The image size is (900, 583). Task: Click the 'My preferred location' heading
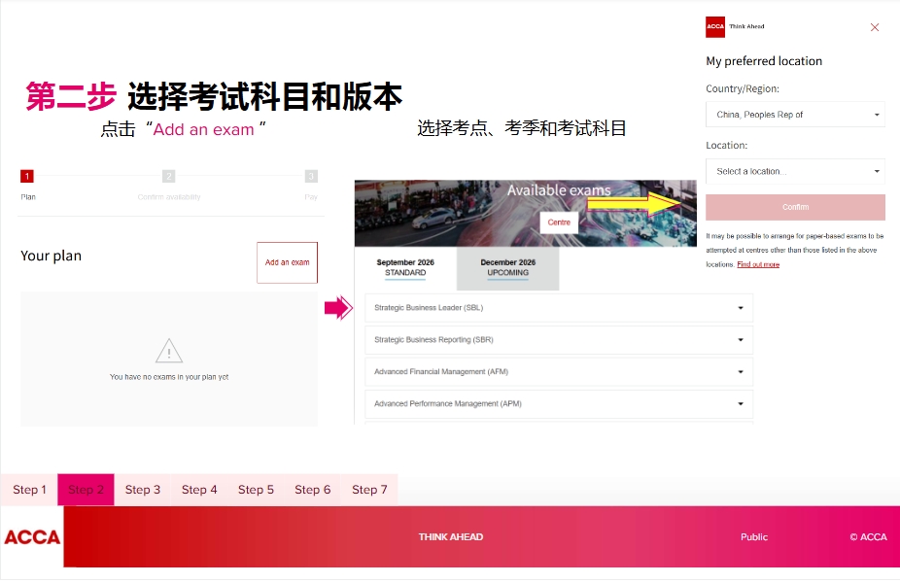pos(763,61)
